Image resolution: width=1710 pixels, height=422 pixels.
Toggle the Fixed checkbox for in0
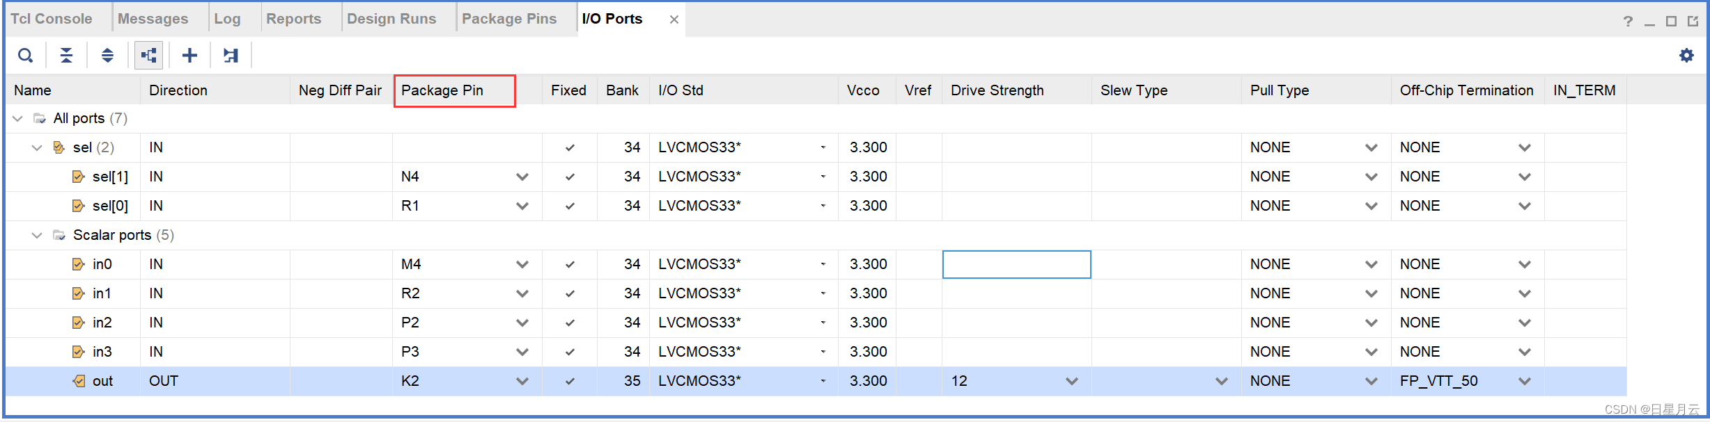(x=570, y=264)
